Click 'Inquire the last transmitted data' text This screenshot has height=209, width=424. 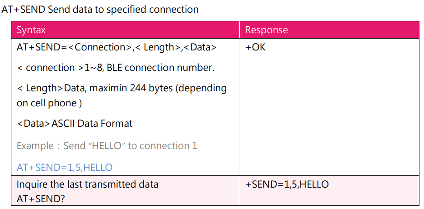[87, 184]
